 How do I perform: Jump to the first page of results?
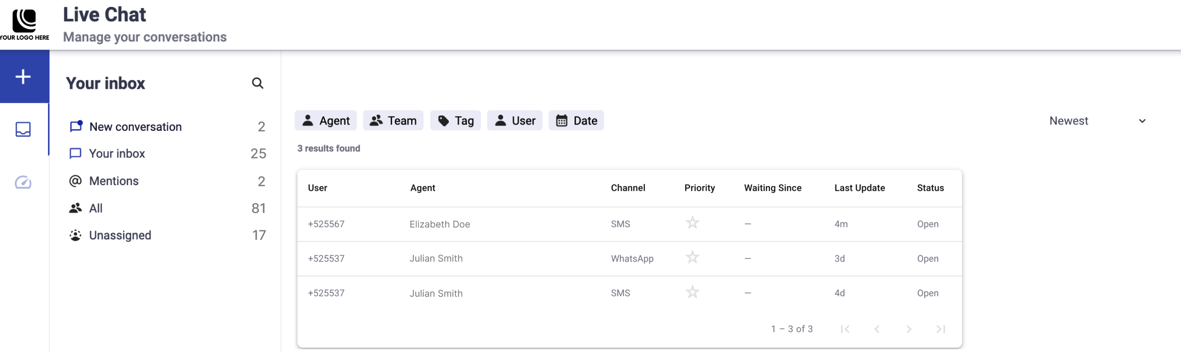coord(845,329)
